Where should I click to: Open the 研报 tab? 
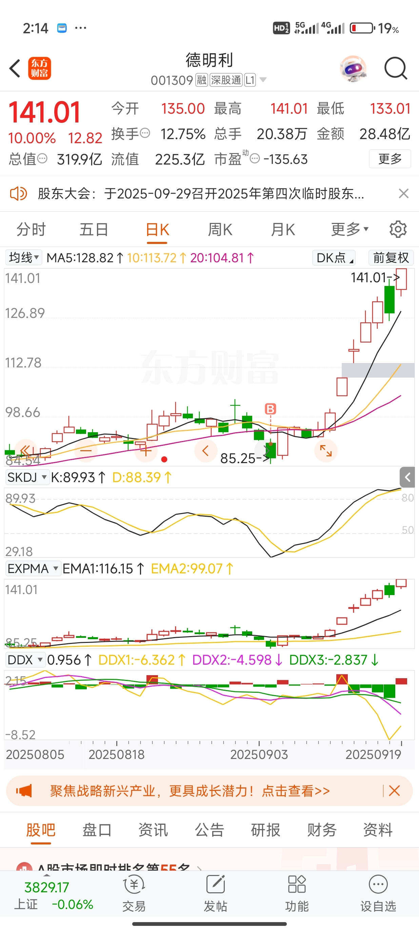[x=265, y=830]
